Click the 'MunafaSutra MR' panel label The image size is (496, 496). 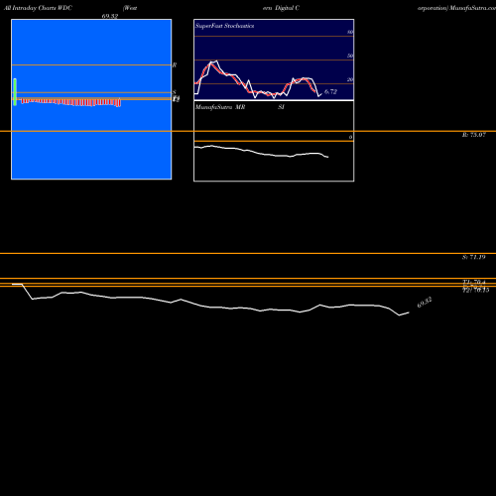coord(220,107)
